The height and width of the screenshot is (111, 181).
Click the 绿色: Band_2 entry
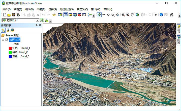click(20, 52)
